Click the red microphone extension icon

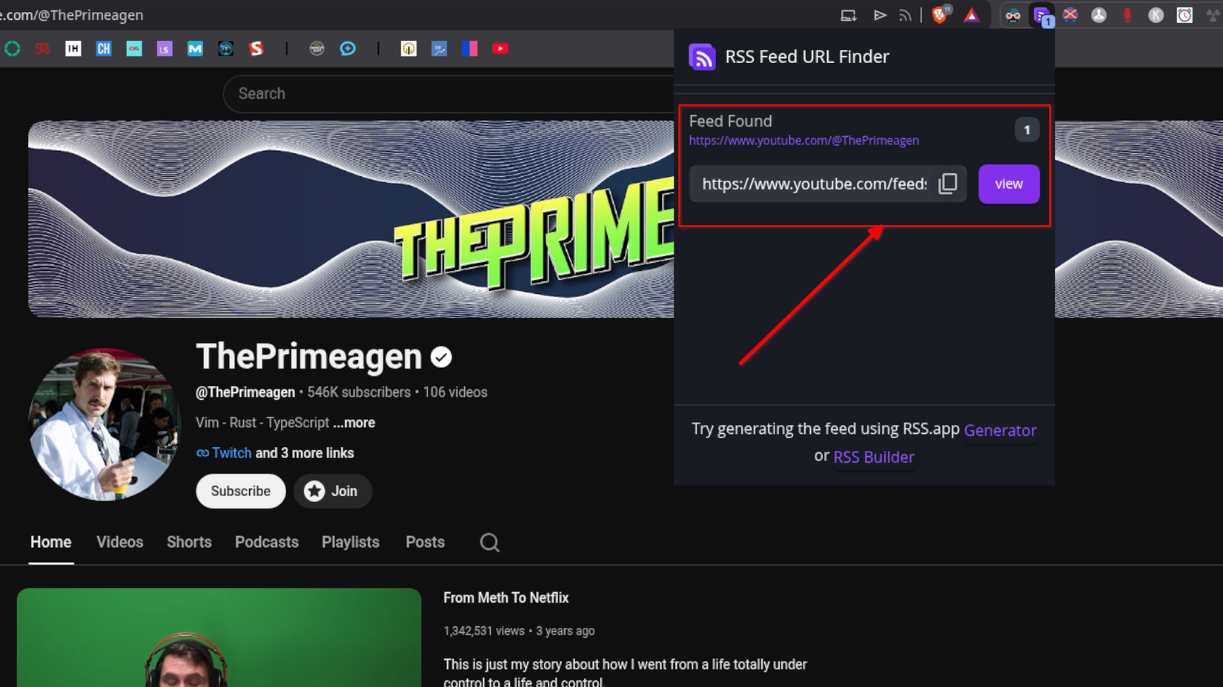[x=1127, y=16]
